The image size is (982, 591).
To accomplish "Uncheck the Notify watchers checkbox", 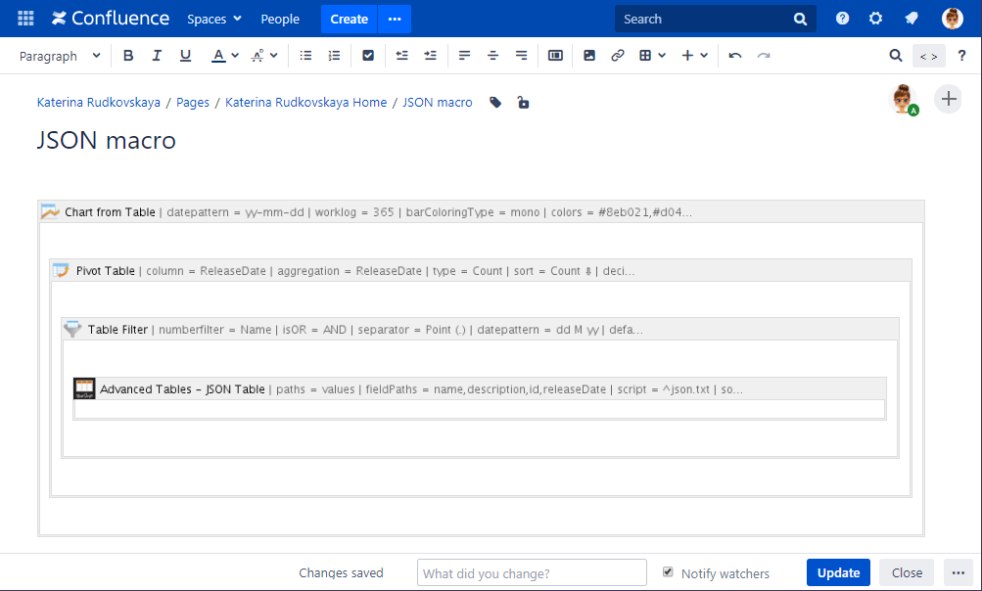I will [x=668, y=572].
